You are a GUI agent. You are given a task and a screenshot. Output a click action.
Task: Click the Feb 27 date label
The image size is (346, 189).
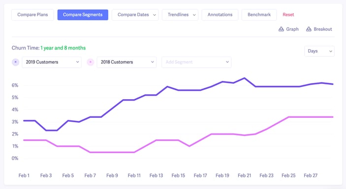[x=311, y=176]
